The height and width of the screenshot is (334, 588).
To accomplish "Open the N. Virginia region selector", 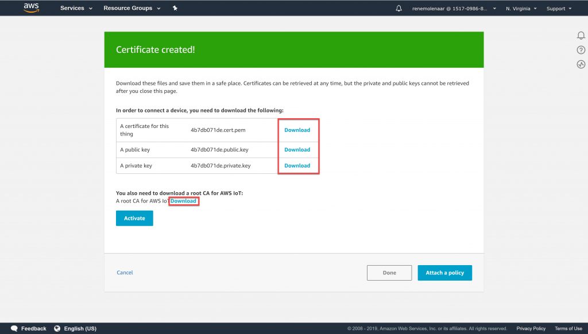I will pos(521,9).
